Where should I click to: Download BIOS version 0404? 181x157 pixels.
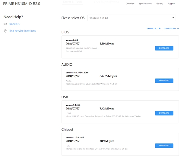(164, 48)
